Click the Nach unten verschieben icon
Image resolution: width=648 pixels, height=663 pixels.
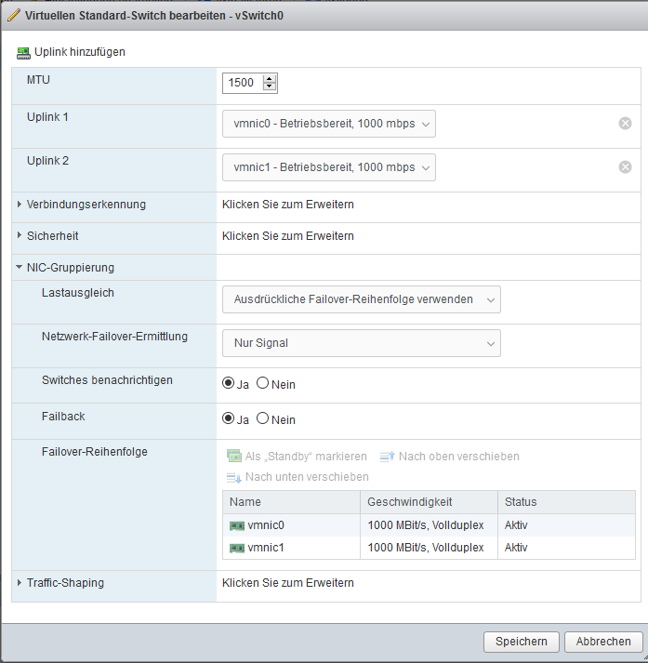[234, 477]
